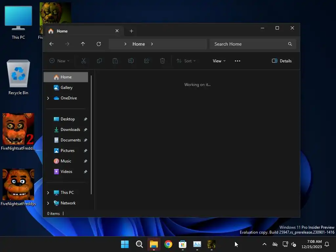Viewport: 336px width, 252px height.
Task: Expand the chevron before Home breadcrumb
Action: [x=125, y=44]
